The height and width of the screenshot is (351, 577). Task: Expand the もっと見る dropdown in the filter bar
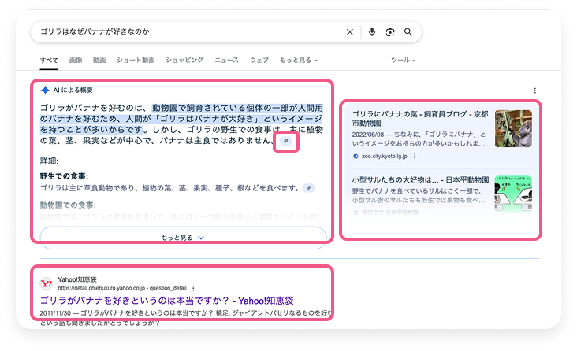click(299, 60)
